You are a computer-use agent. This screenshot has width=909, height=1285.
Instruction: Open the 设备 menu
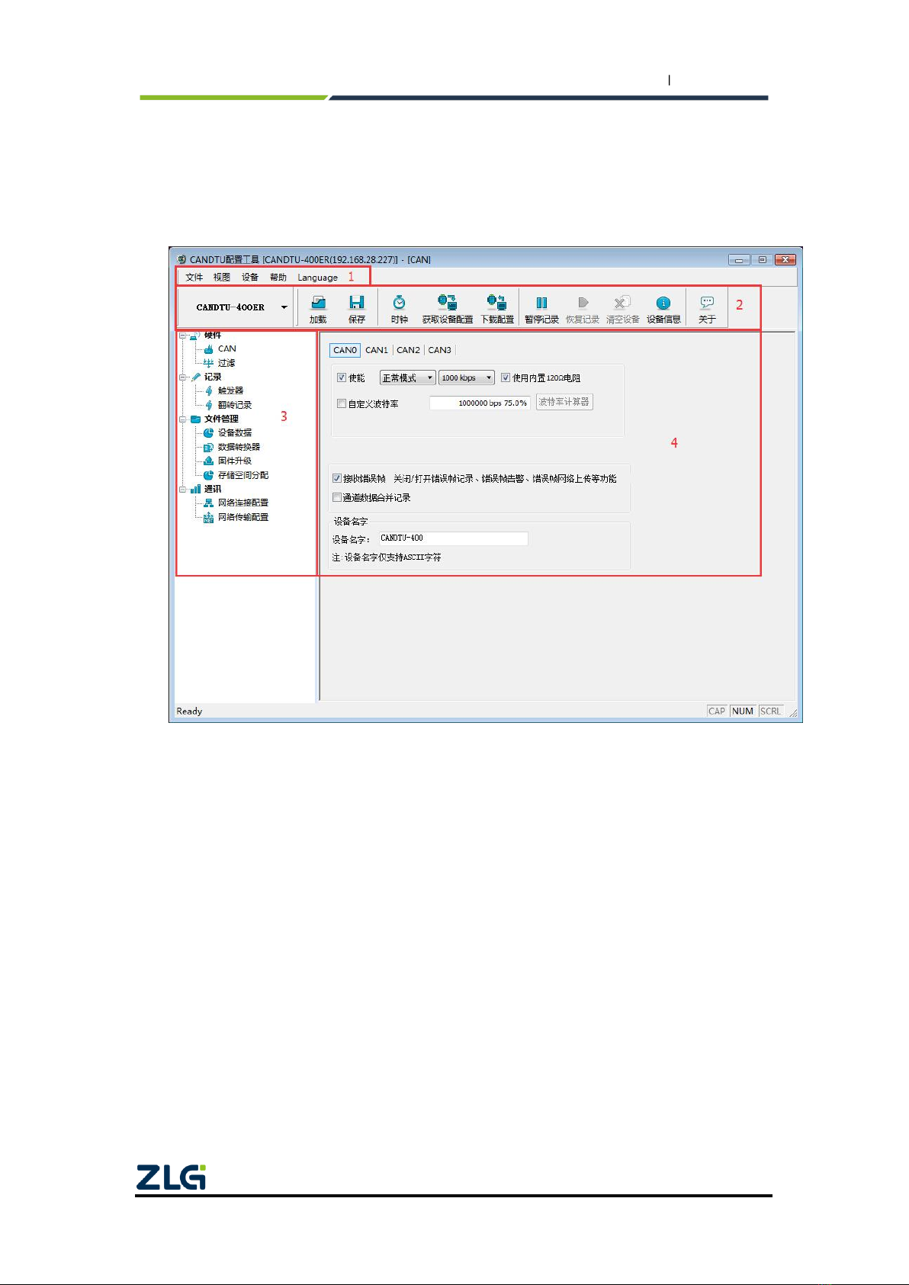[250, 278]
